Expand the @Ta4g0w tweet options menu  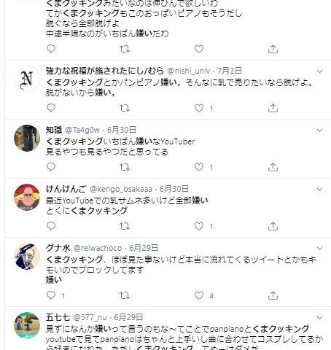[319, 131]
